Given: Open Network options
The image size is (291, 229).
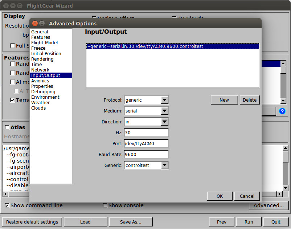Looking at the screenshot, I should pos(40,70).
